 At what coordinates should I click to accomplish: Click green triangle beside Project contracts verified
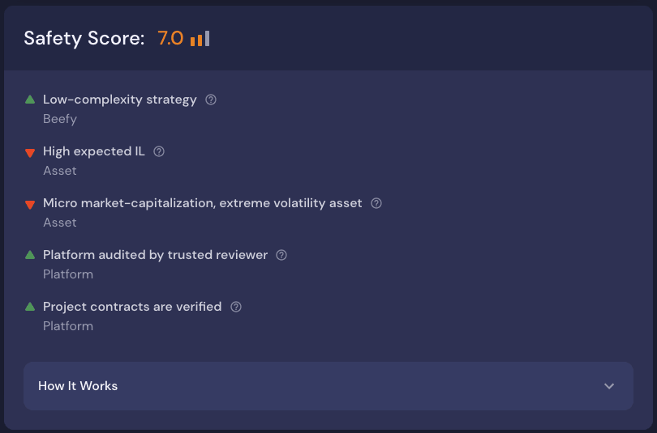30,307
